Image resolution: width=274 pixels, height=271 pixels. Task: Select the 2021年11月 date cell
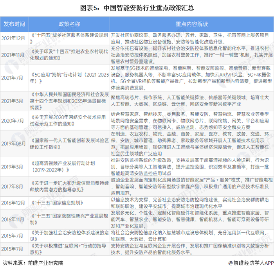[13, 55]
